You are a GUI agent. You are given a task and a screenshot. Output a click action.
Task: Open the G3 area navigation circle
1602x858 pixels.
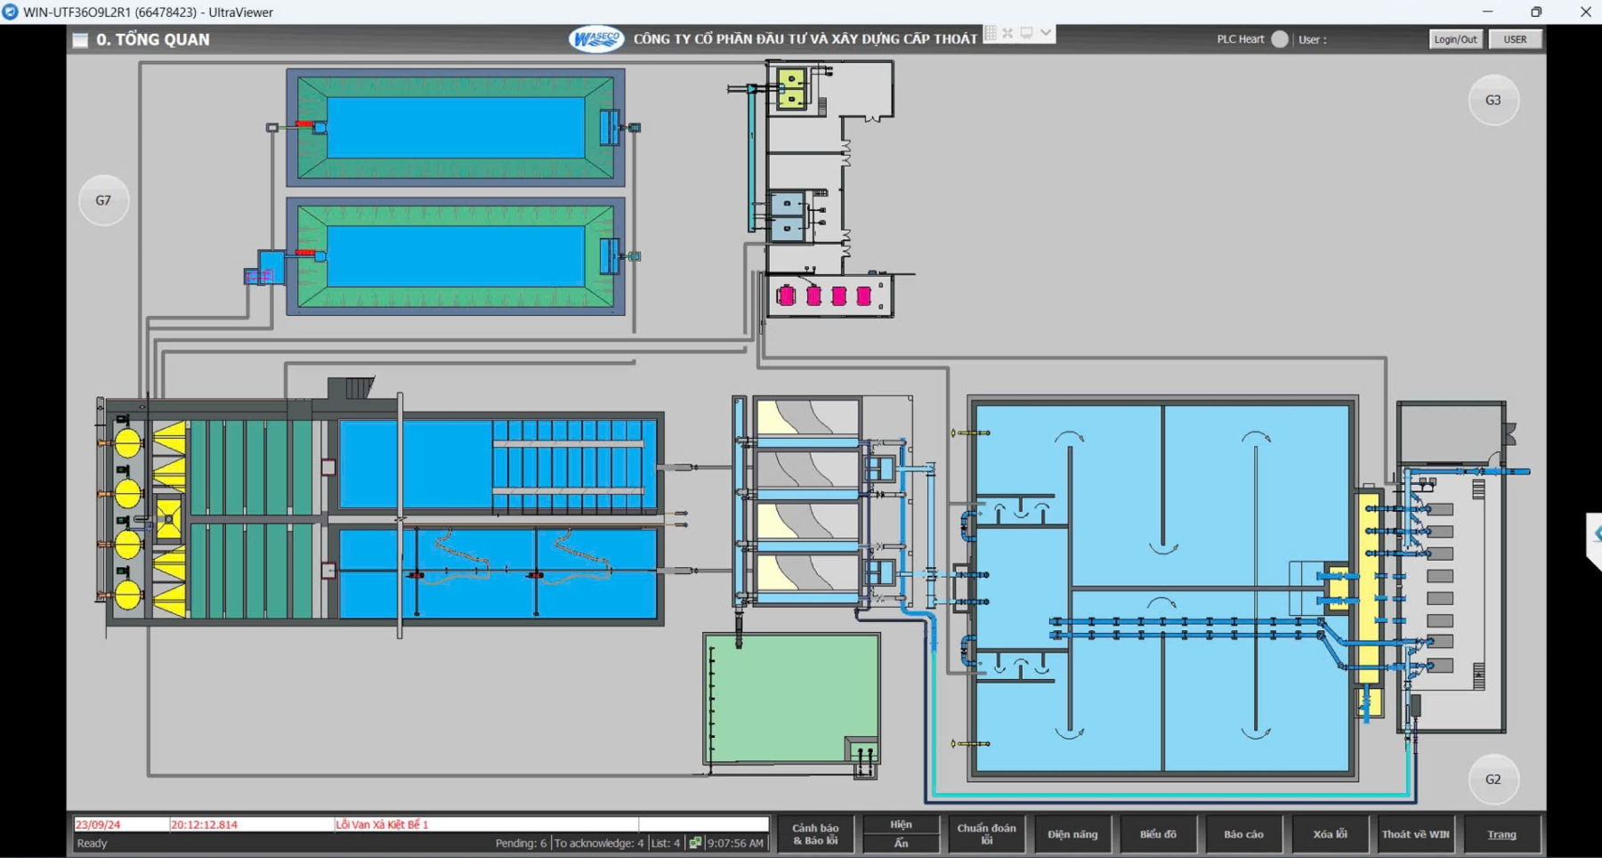pos(1493,100)
